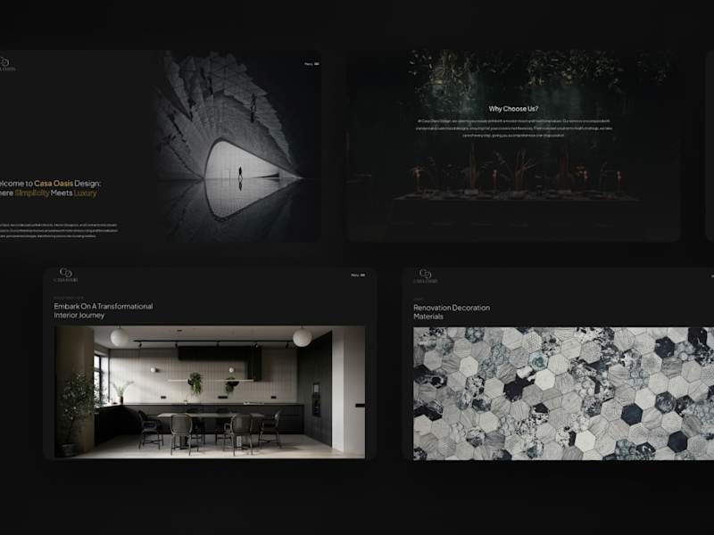Open the hexagonal tile materials image

click(563, 393)
